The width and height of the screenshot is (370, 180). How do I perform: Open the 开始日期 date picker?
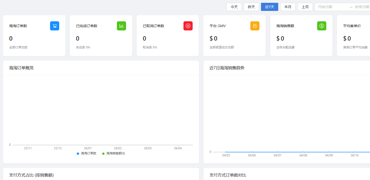330,7
